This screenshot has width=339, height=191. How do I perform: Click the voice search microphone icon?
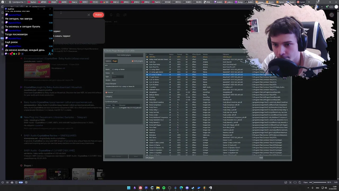pyautogui.click(x=111, y=15)
